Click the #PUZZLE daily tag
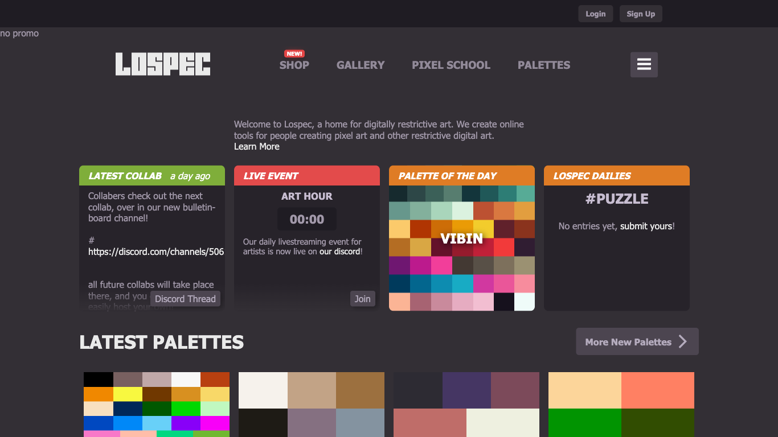Image resolution: width=778 pixels, height=437 pixels. click(x=617, y=199)
